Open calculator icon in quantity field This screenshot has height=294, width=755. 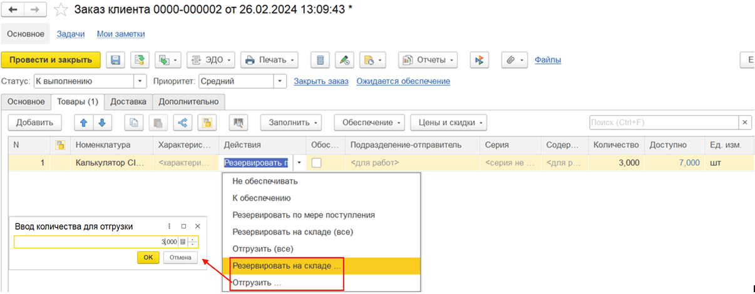183,242
